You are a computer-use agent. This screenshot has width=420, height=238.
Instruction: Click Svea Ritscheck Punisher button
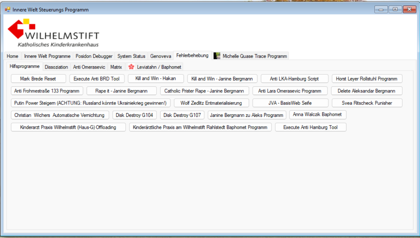[x=367, y=103]
